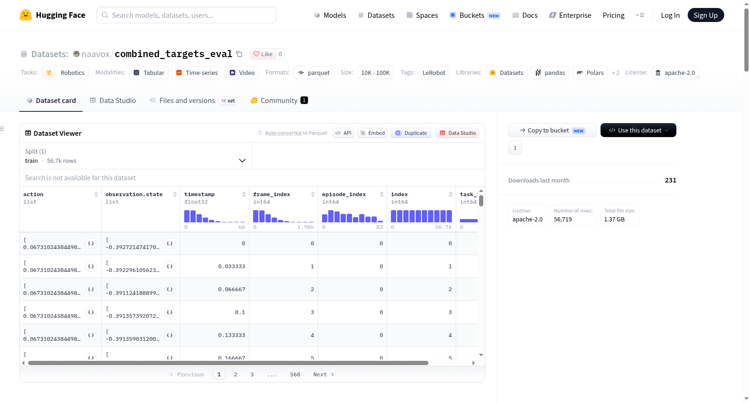Sort by the frame_index column
The image size is (750, 403).
point(313,194)
